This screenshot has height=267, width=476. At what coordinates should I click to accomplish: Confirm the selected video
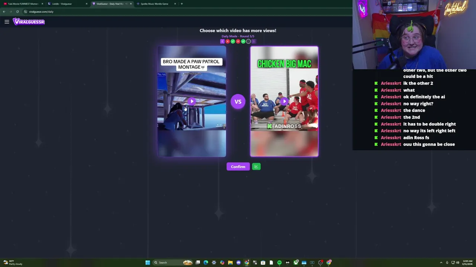238,167
